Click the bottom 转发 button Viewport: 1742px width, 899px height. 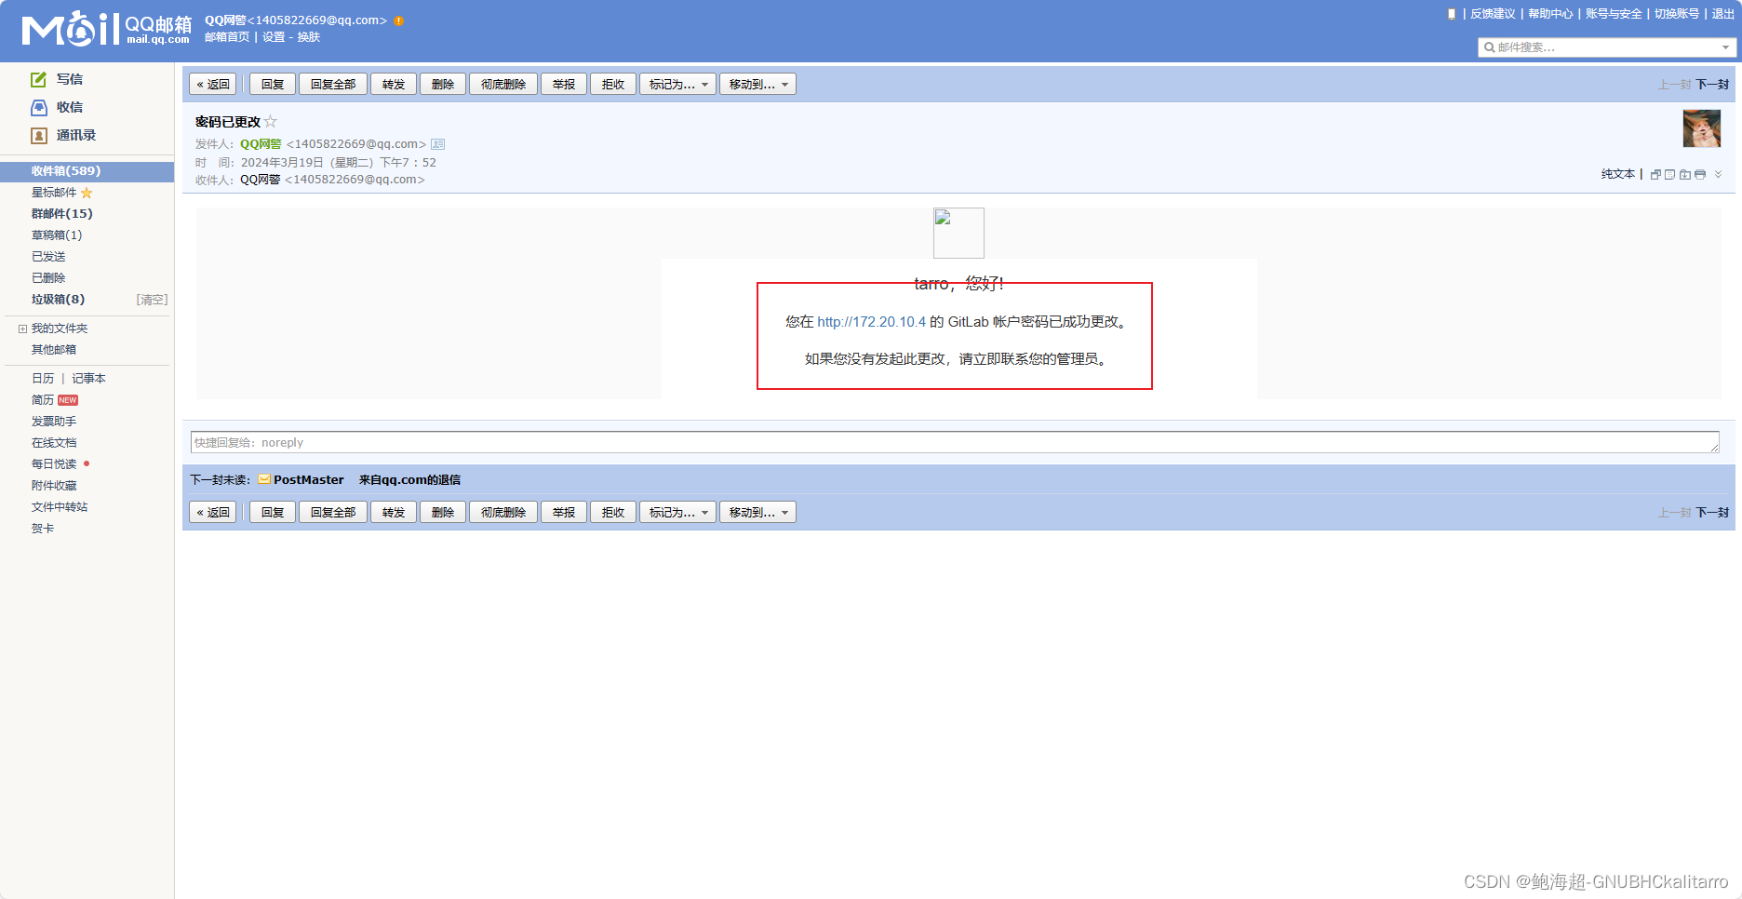394,513
